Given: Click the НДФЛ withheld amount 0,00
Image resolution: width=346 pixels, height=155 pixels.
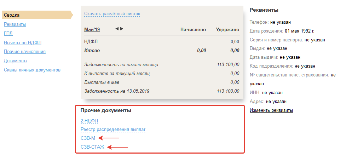Looking at the screenshot, I should 235,42.
